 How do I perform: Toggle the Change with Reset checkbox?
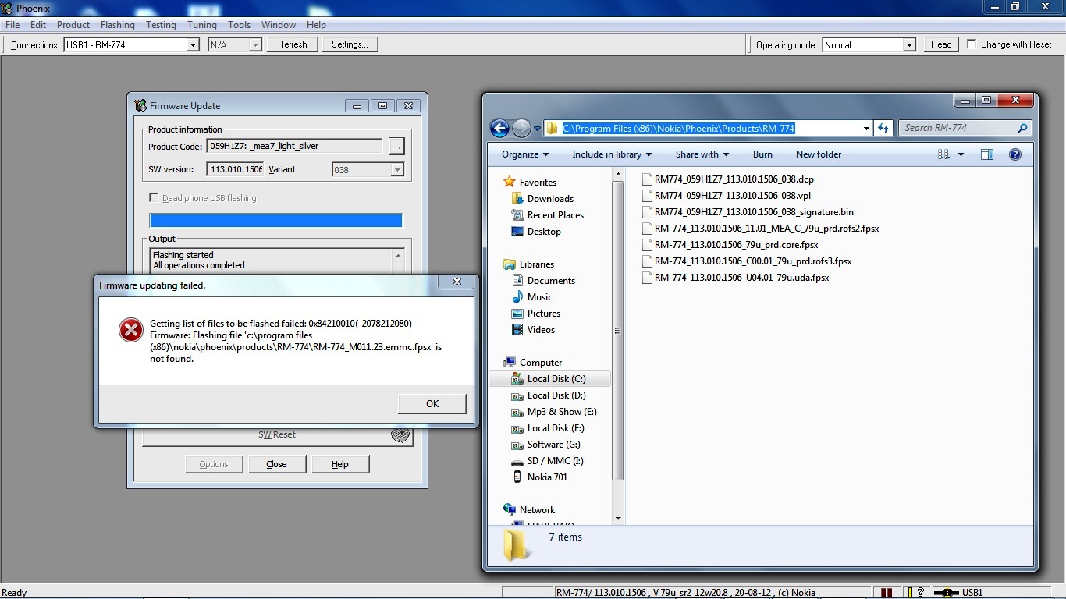coord(972,44)
